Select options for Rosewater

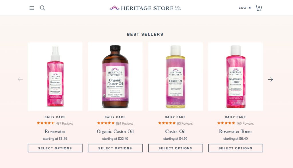[x=55, y=148]
